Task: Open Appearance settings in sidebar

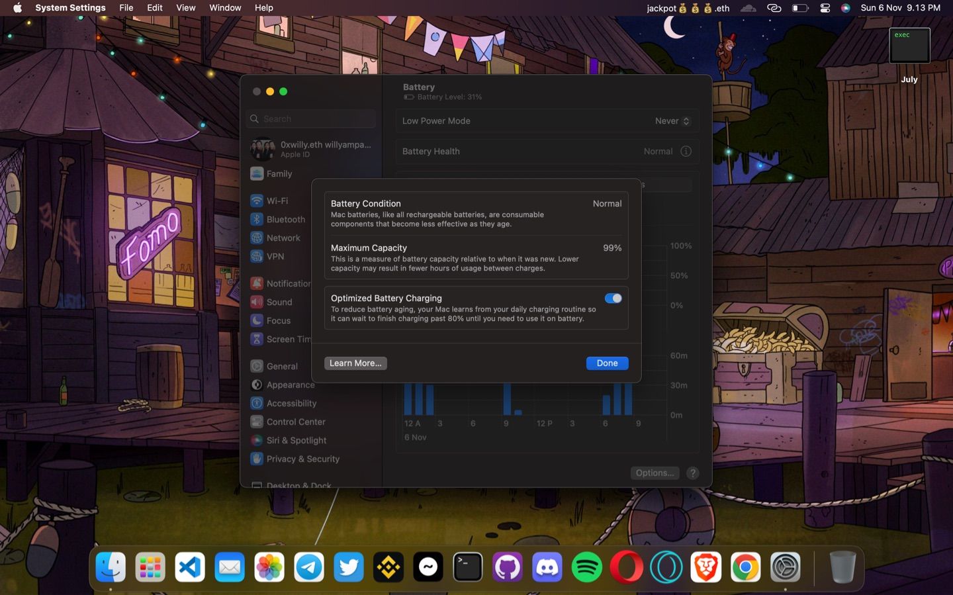Action: [283, 385]
